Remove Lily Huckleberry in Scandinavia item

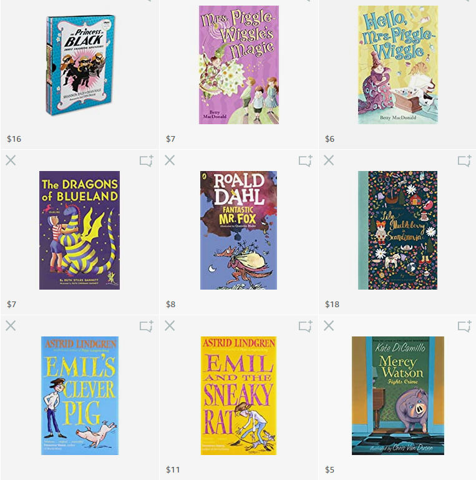329,160
